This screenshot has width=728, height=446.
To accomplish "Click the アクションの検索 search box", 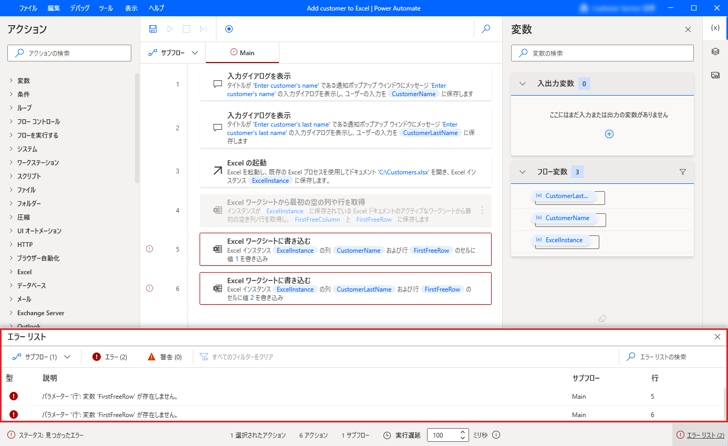I will tap(69, 53).
